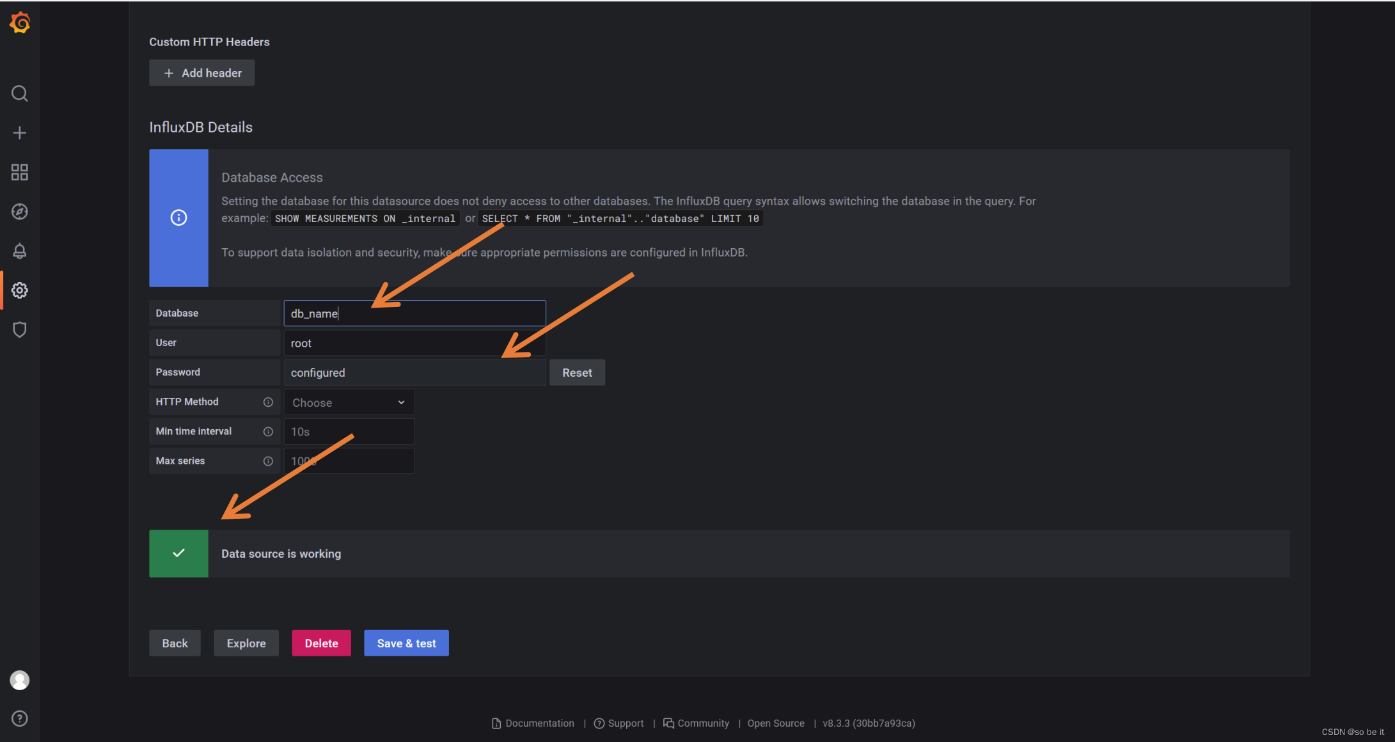Open the dashboards grid icon
Screen dimensions: 1395x742
20,172
